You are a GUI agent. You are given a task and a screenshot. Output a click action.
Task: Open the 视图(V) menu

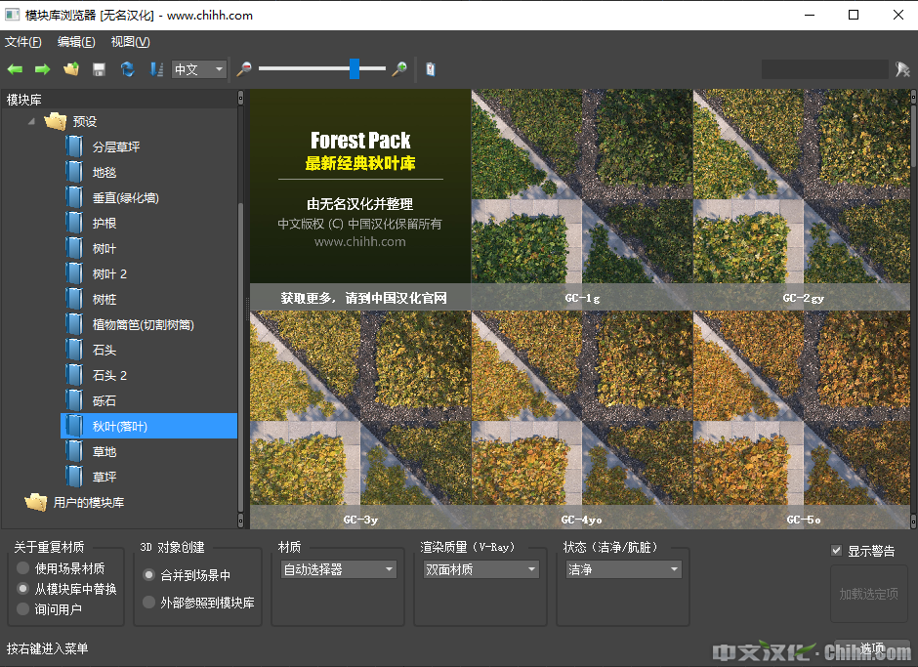pos(130,42)
